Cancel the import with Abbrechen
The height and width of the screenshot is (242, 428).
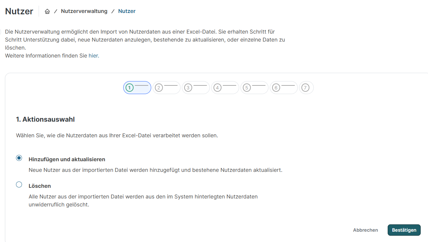[x=365, y=230]
